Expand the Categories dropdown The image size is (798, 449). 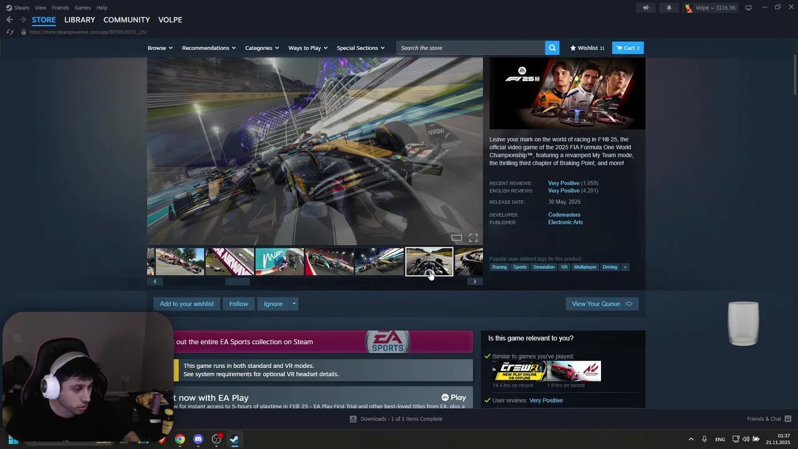(x=262, y=48)
